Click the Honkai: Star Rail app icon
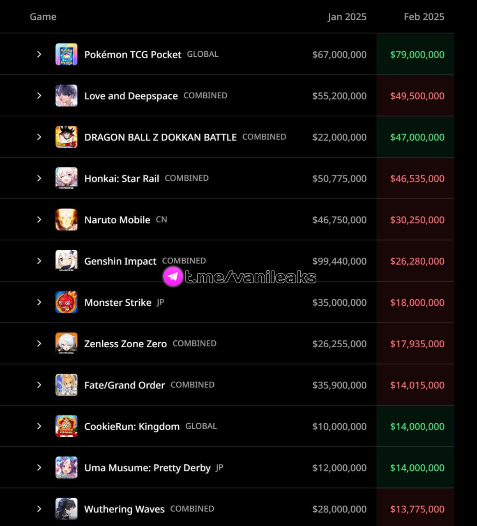The height and width of the screenshot is (526, 477). pos(67,178)
